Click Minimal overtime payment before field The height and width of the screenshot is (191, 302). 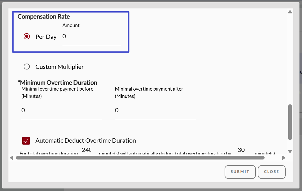[x=61, y=111]
